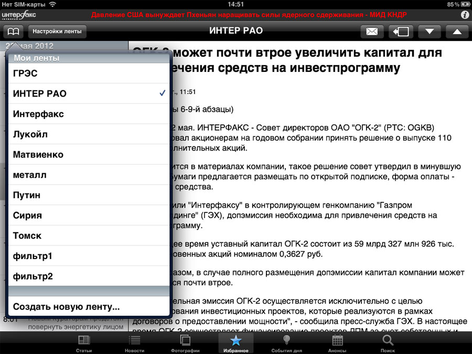The width and height of the screenshot is (472, 354).
Task: Switch to the Статьи tab
Action: click(x=84, y=344)
